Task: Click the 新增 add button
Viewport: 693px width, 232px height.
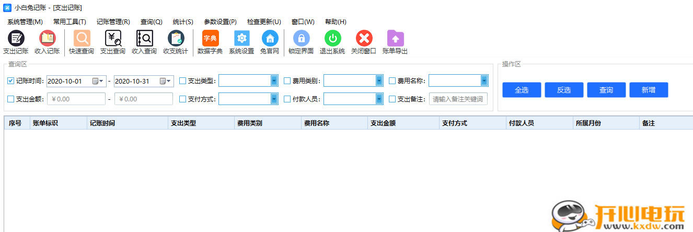Action: 648,90
